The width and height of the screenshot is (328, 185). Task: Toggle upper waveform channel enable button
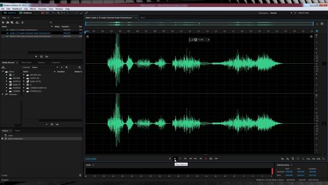tap(324, 64)
